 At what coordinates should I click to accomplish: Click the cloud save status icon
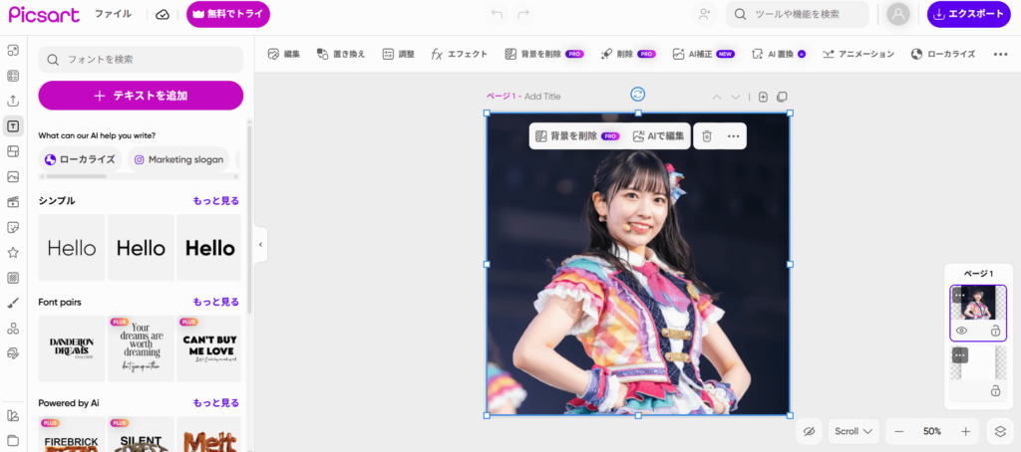click(163, 14)
